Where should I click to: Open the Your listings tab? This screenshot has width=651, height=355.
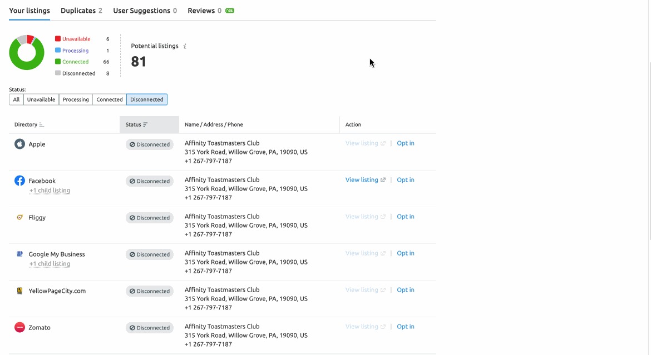tap(29, 11)
